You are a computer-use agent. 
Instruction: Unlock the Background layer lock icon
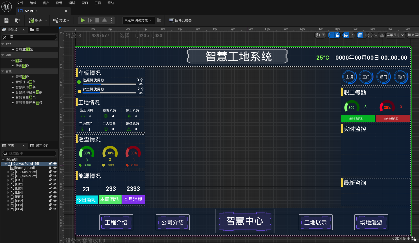[x=50, y=168]
